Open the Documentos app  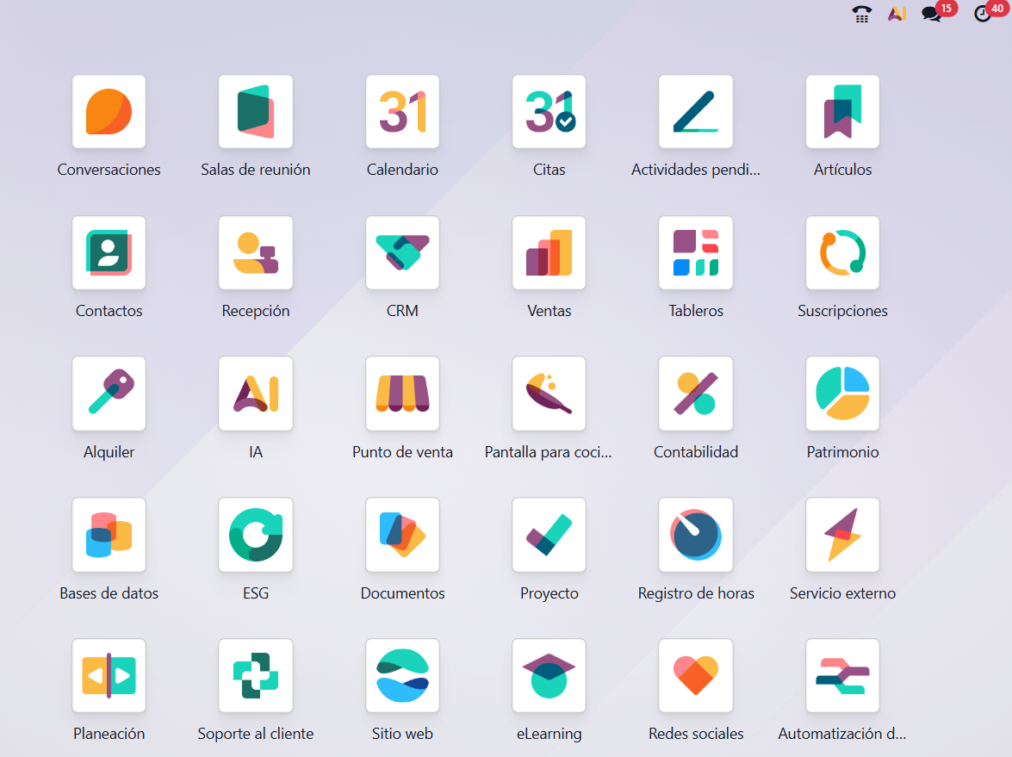pos(402,534)
